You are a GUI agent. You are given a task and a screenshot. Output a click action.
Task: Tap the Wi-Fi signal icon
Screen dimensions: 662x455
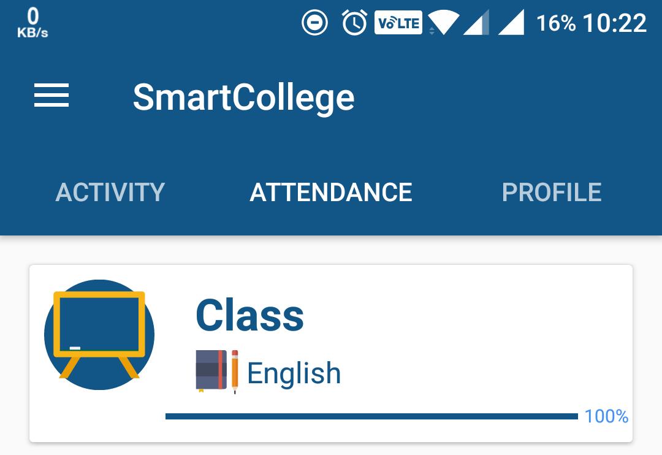click(x=443, y=23)
